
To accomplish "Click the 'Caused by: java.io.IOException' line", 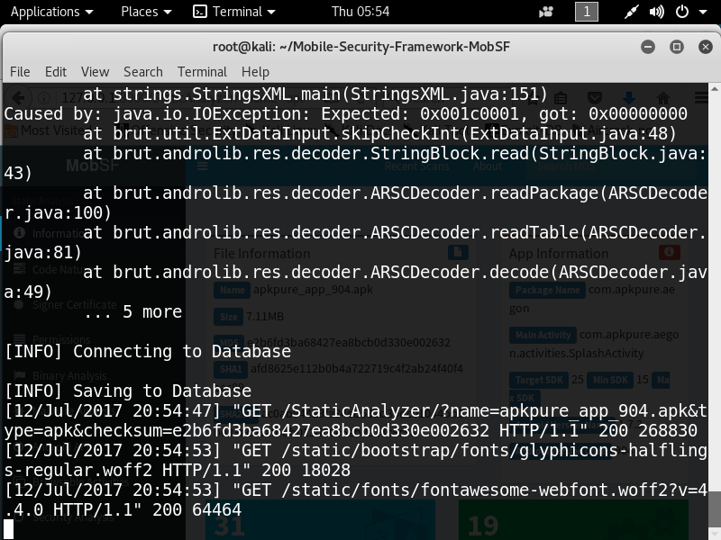I will click(346, 114).
